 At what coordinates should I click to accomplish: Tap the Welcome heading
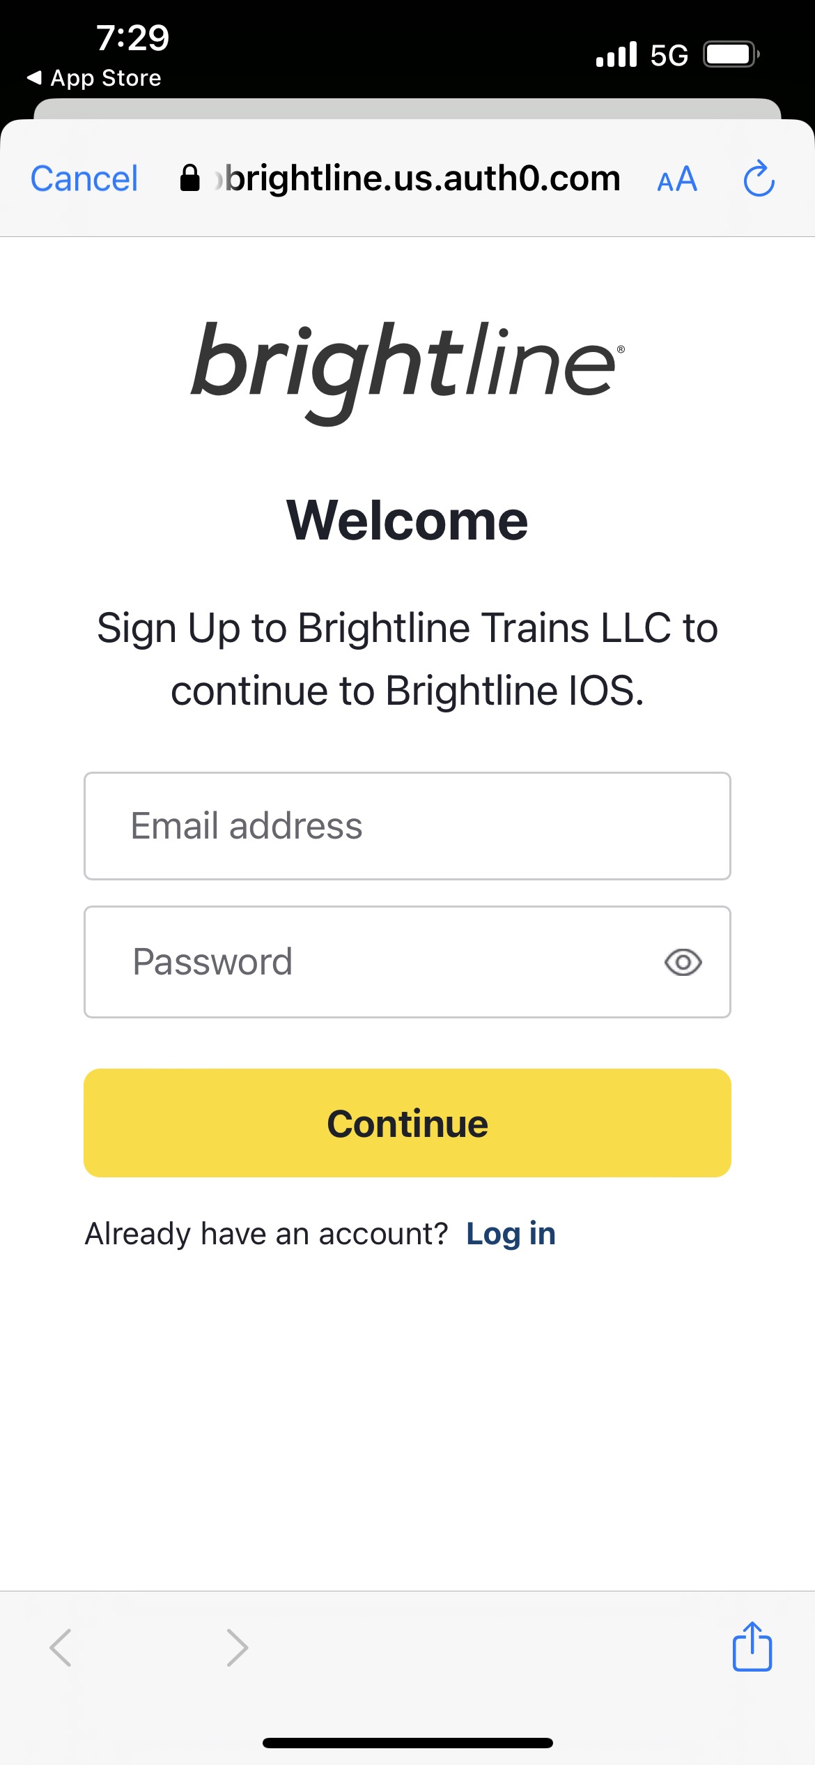click(407, 521)
